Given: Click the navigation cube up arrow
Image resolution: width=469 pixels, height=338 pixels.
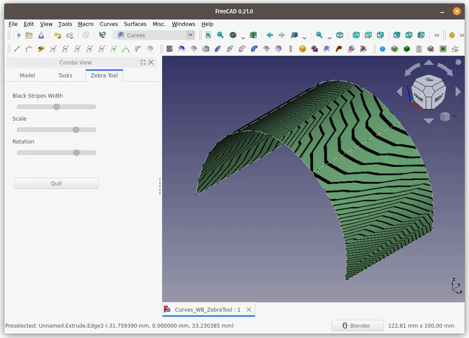Looking at the screenshot, I should click(429, 62).
